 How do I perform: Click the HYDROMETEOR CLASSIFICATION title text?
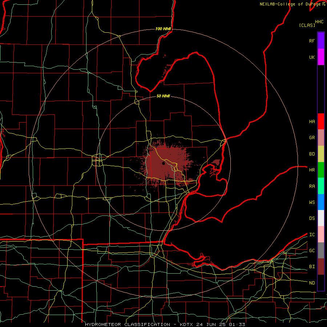click(128, 324)
